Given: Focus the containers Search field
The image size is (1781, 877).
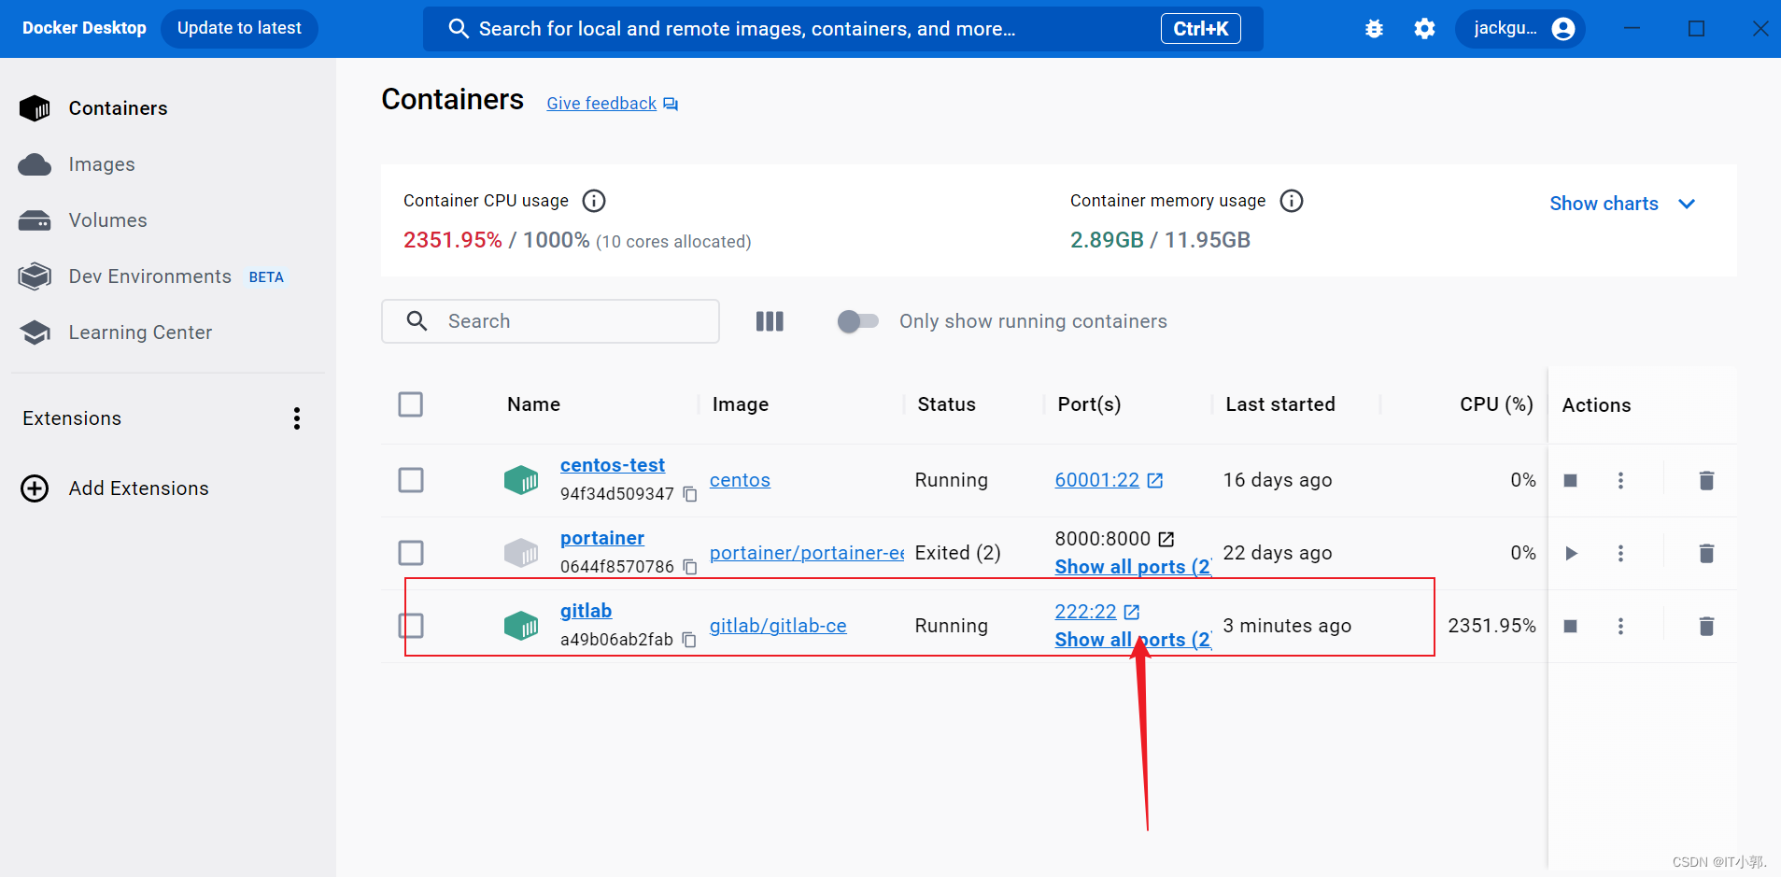Looking at the screenshot, I should click(x=550, y=321).
